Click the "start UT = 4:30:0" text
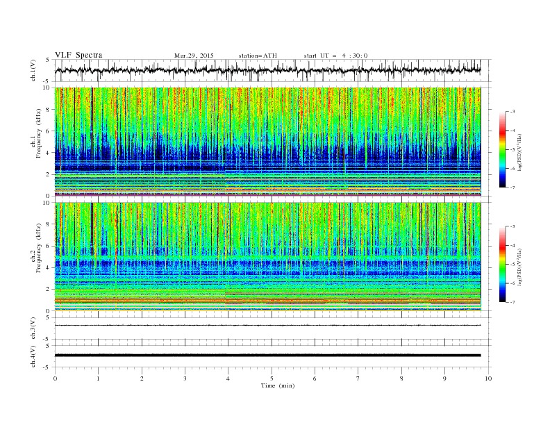 [x=335, y=56]
